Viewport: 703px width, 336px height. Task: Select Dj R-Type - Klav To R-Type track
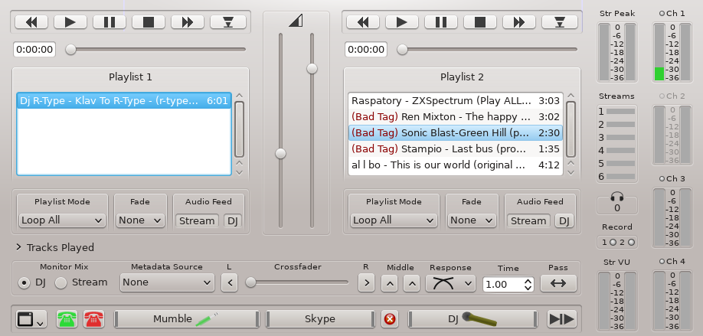pyautogui.click(x=124, y=101)
